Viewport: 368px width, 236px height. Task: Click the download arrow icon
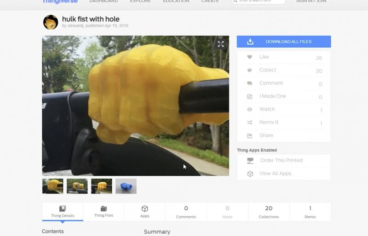[250, 41]
